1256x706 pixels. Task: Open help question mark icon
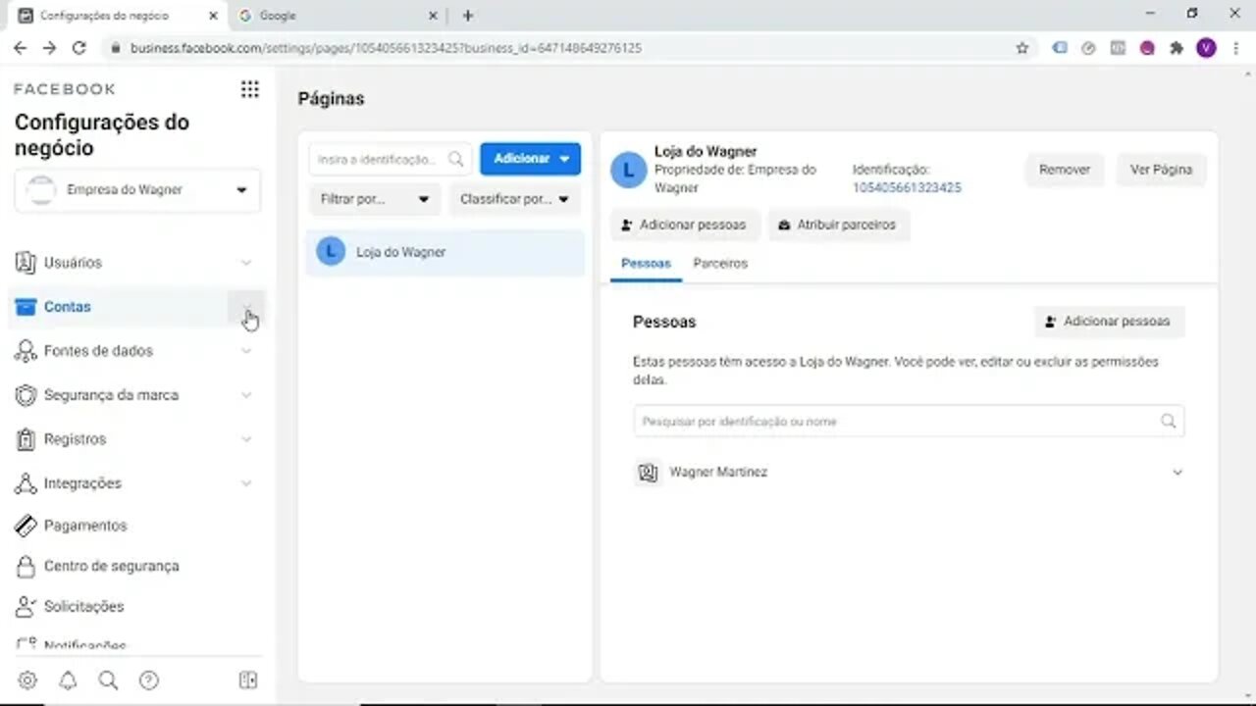coord(149,681)
